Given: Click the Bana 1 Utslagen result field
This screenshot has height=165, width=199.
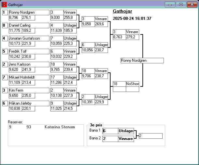Looking at the screenshot, I should click(126, 131).
